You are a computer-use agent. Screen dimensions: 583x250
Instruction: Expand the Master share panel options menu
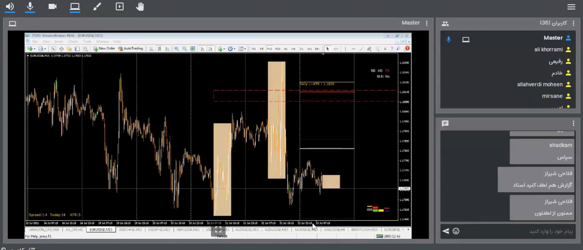tap(427, 23)
